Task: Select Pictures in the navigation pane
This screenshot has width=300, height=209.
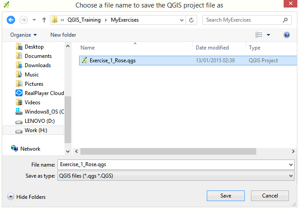Action: [34, 84]
